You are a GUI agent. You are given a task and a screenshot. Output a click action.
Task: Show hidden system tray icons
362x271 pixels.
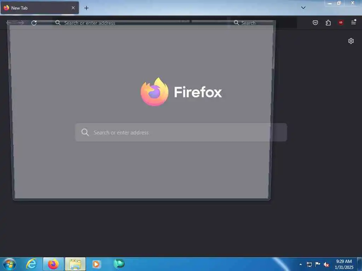pos(300,264)
